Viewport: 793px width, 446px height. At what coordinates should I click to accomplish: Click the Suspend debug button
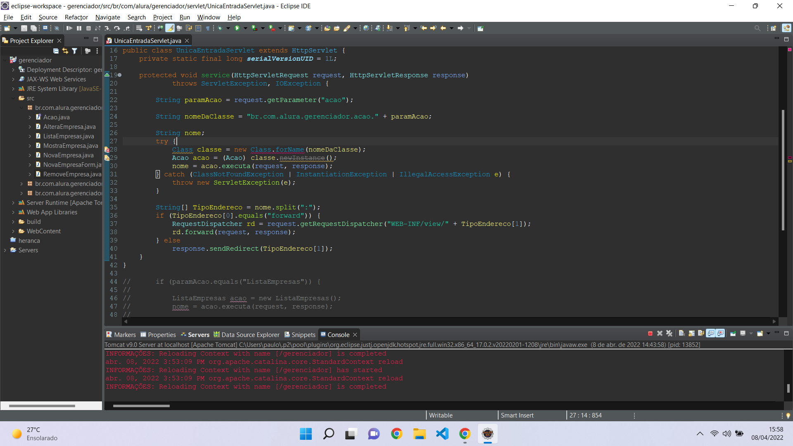(x=79, y=28)
